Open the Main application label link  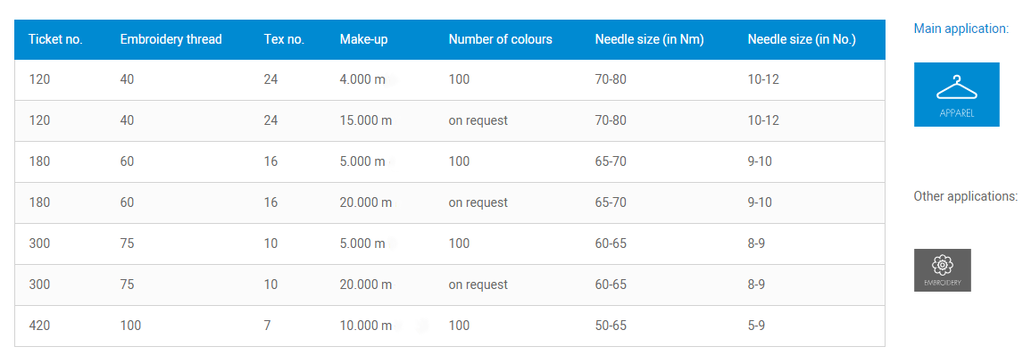[961, 29]
